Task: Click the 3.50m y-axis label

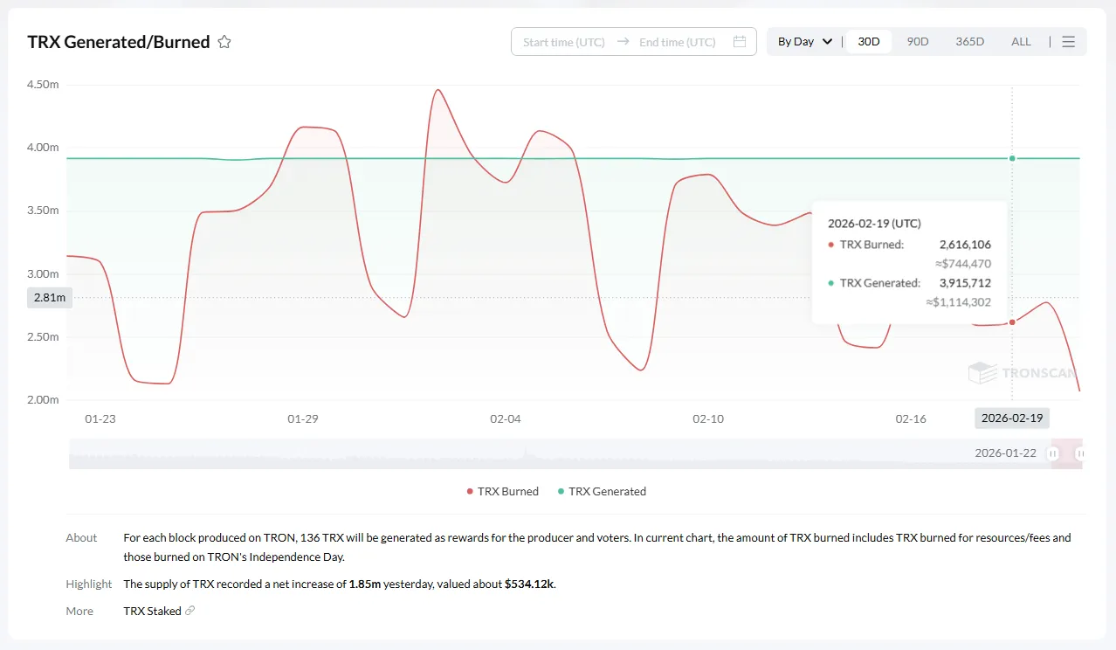Action: (x=43, y=211)
